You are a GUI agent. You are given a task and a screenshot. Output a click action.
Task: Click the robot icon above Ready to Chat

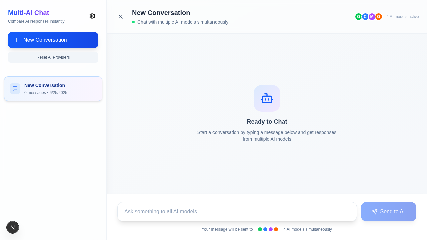pos(267,98)
